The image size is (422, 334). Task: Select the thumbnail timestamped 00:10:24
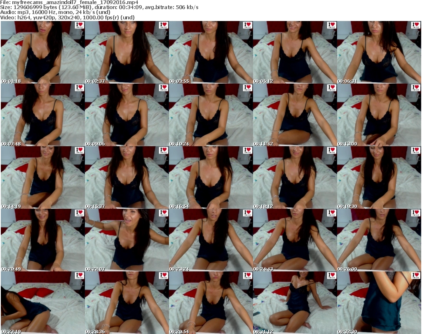click(211, 115)
